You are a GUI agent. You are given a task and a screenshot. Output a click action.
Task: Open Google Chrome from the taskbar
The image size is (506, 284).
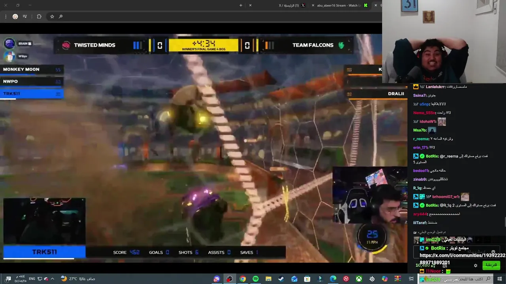[243, 279]
